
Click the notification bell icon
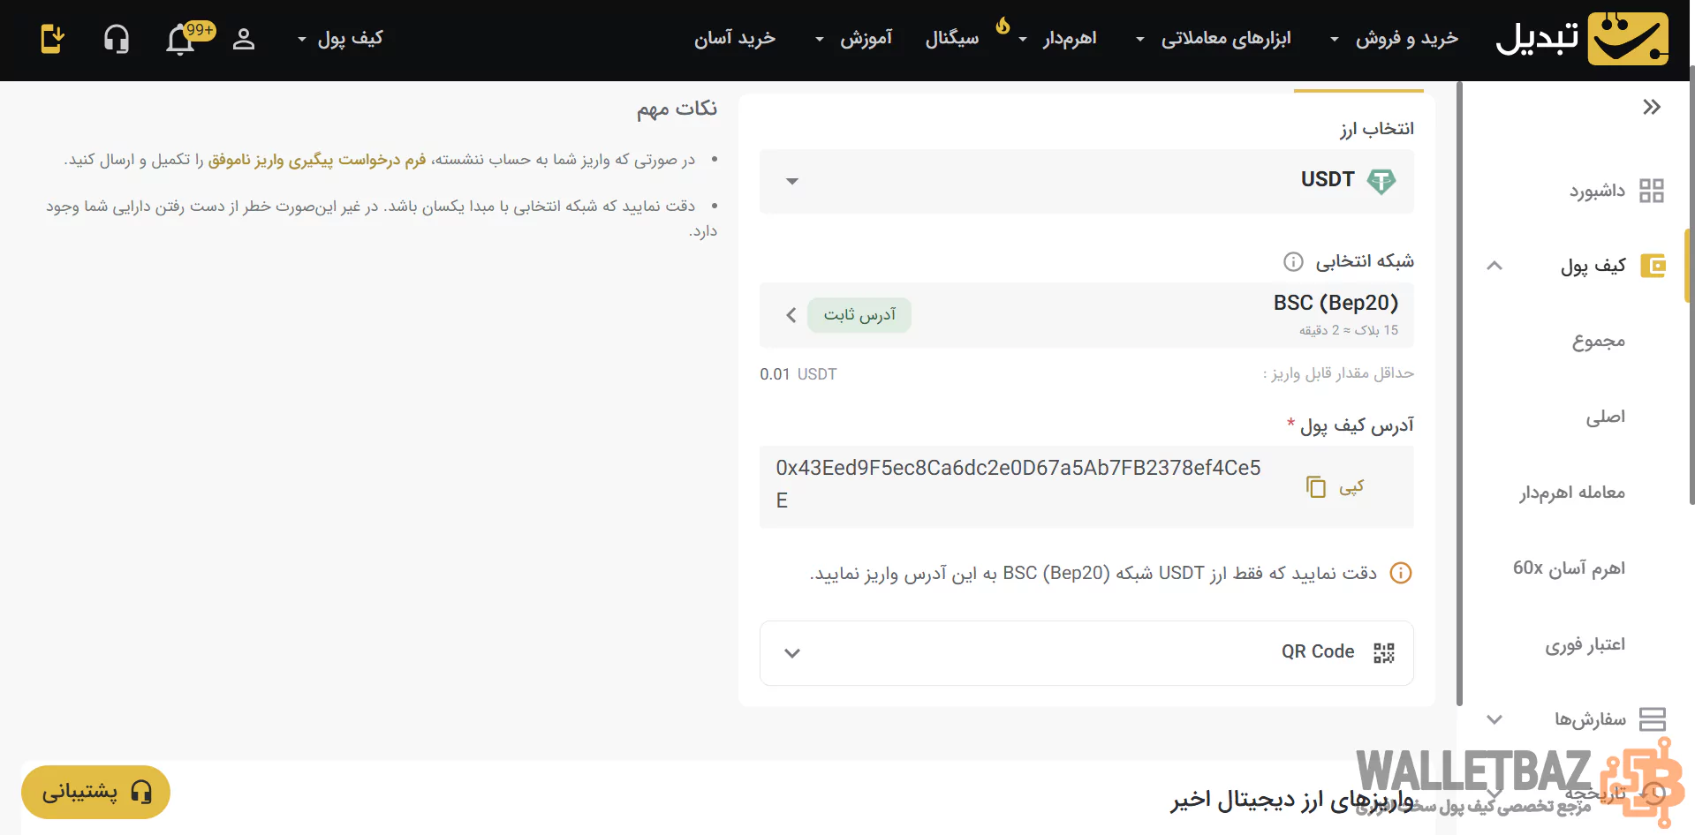(181, 40)
